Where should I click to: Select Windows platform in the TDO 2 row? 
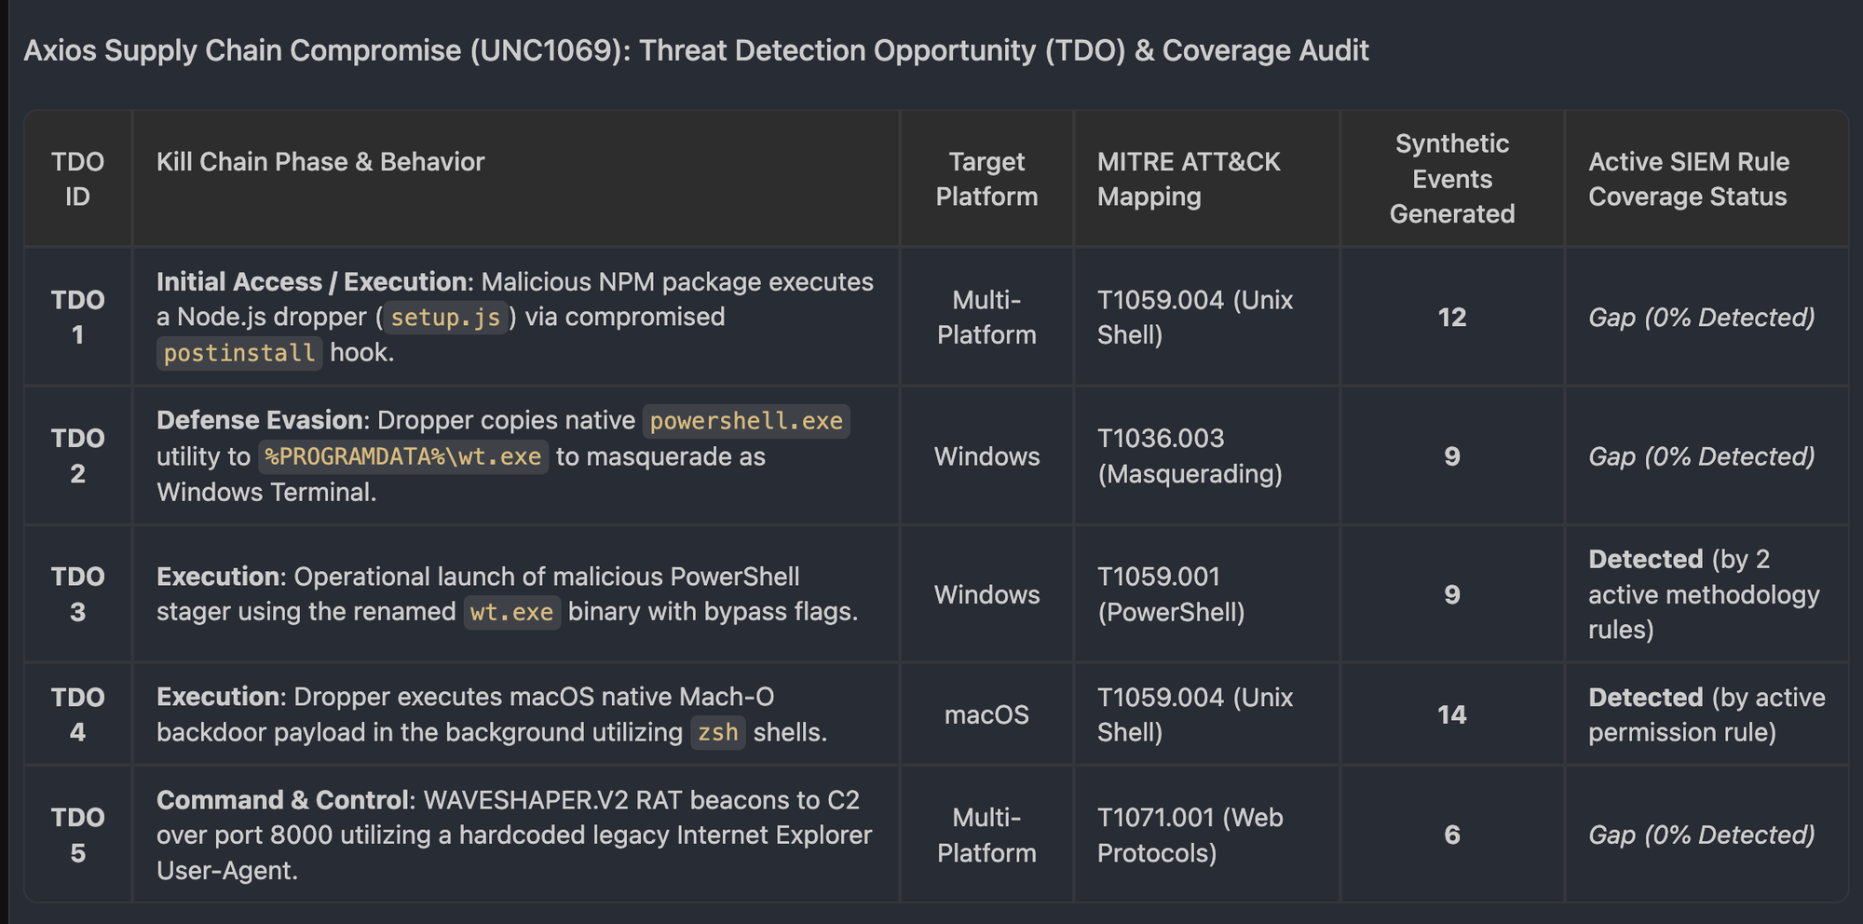[986, 456]
